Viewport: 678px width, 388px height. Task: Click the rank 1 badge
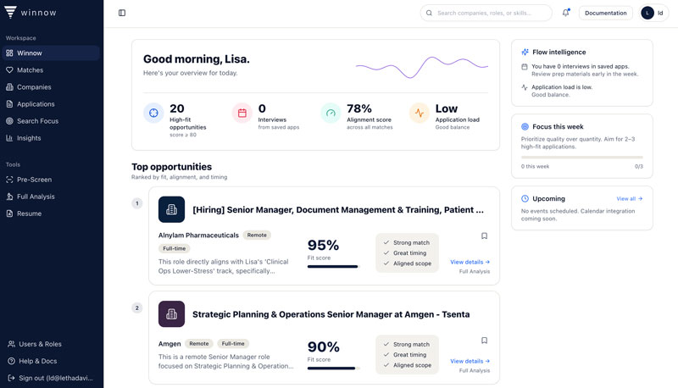[137, 203]
